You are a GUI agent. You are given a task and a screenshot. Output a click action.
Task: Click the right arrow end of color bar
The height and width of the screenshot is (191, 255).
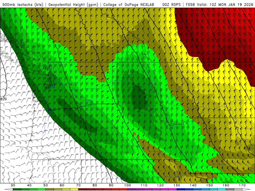point(246,189)
